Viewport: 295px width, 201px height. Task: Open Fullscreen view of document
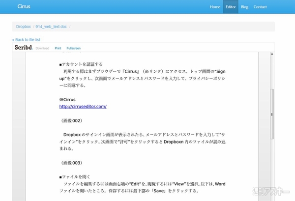(x=74, y=48)
